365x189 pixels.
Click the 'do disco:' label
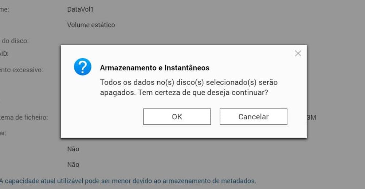pos(15,41)
